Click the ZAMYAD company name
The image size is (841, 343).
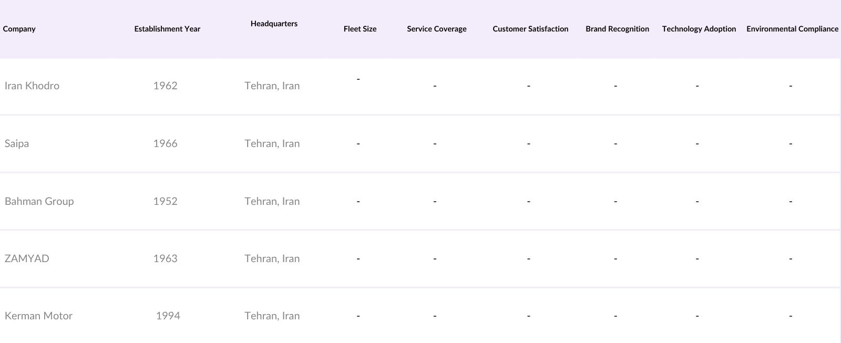point(27,258)
